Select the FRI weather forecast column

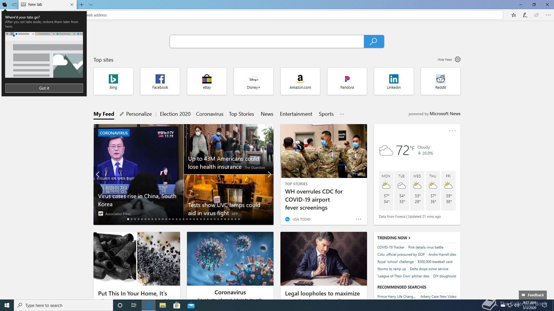pos(448,190)
